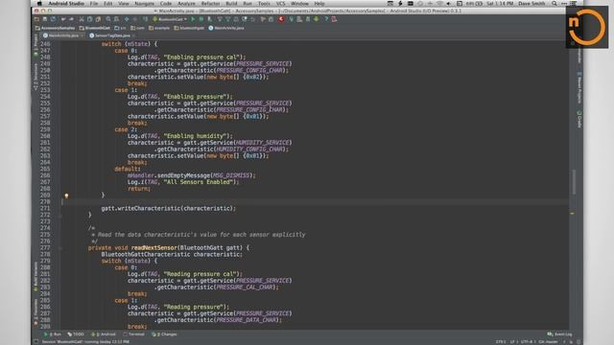Viewport: 614px width, 345px height.
Task: Open the Run tool window tab
Action: (53, 334)
